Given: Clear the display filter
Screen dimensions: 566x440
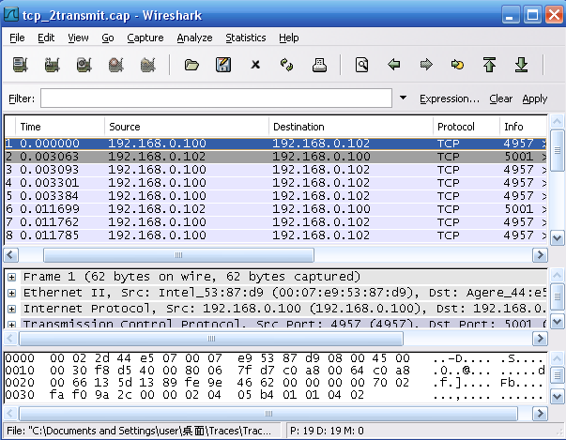Looking at the screenshot, I should click(x=500, y=99).
